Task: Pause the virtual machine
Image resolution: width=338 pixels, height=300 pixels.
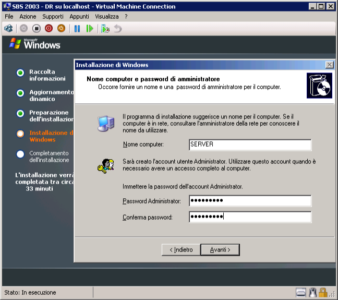Action: [x=77, y=29]
